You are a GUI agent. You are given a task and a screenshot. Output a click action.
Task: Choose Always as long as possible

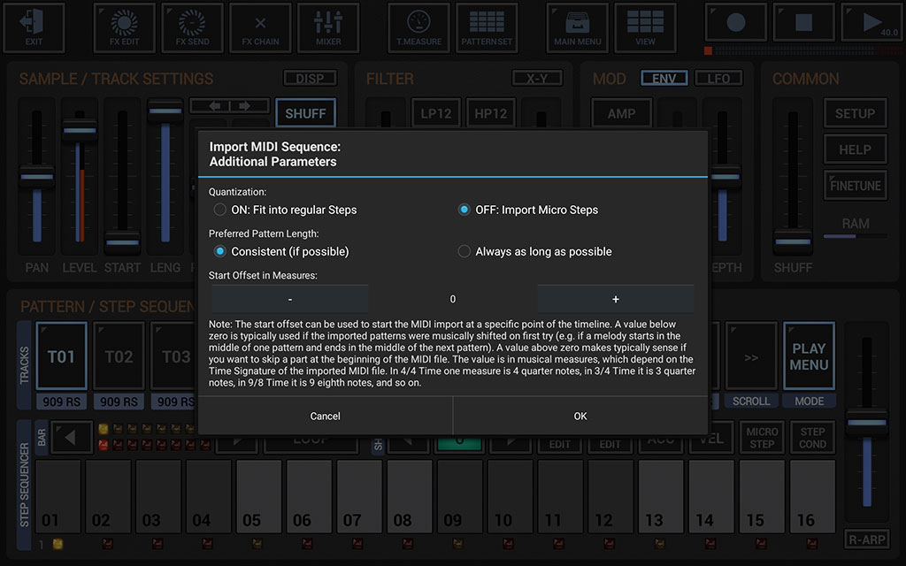464,251
